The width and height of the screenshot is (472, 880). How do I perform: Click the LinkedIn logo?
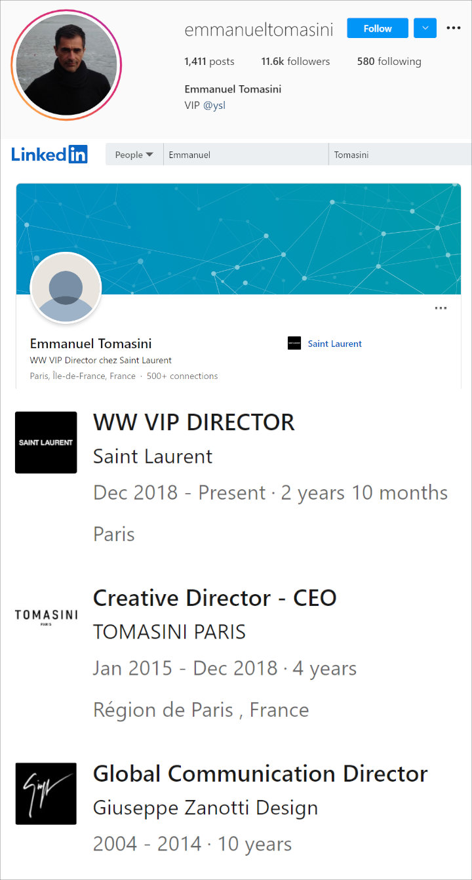click(x=49, y=155)
